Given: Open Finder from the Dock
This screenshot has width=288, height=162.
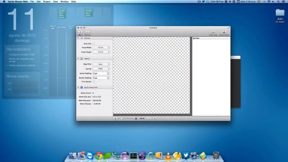Looking at the screenshot, I should pos(72,156).
